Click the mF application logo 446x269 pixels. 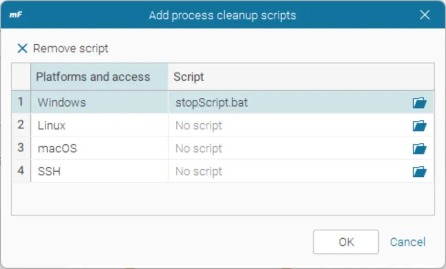[16, 15]
